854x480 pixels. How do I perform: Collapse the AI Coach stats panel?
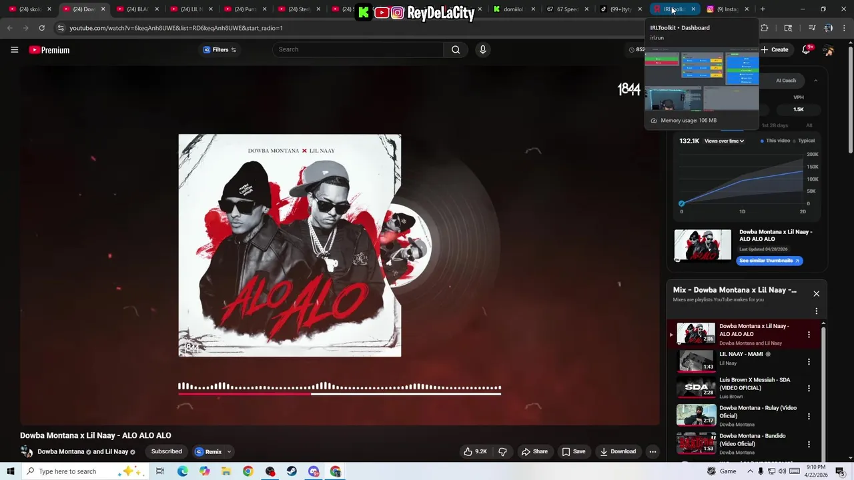(x=815, y=81)
